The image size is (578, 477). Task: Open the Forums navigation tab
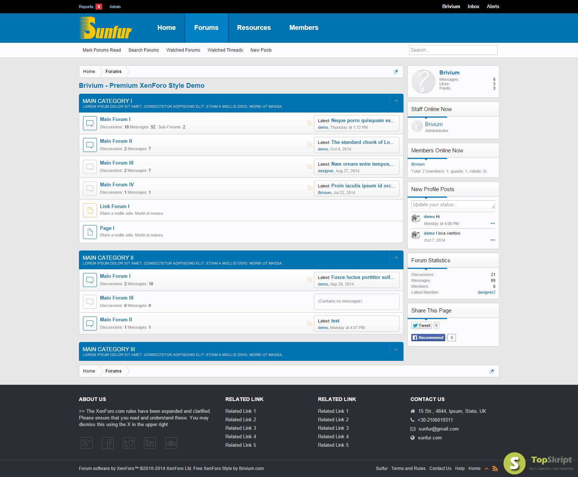206,28
